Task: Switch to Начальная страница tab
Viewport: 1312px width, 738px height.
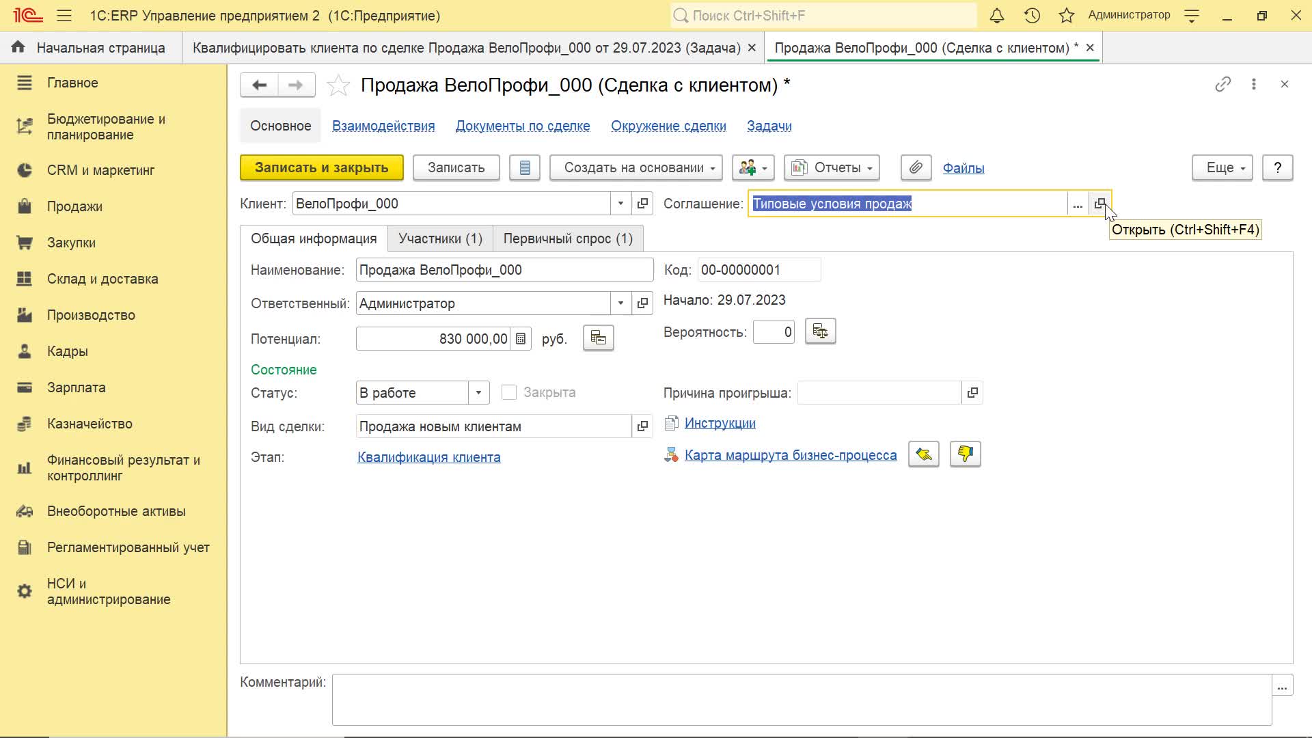Action: 91,48
